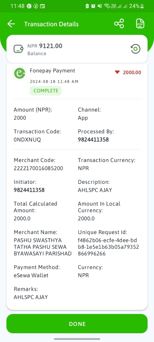Tap the back arrow icon
This screenshot has width=154, height=342.
tap(11, 24)
